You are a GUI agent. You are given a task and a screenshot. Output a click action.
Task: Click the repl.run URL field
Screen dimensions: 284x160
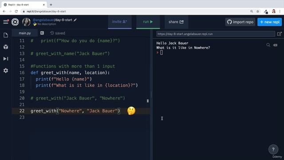click(x=216, y=34)
